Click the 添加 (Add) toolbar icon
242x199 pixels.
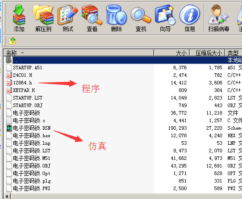tap(19, 18)
